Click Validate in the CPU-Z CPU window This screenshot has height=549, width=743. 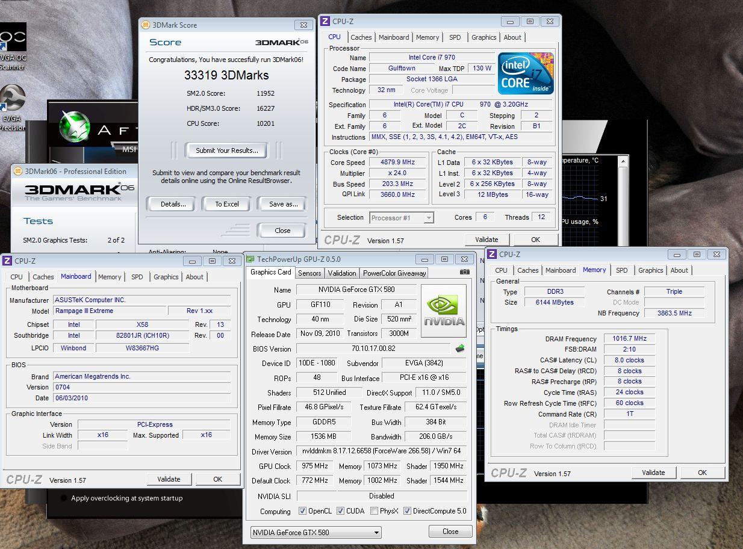click(487, 239)
